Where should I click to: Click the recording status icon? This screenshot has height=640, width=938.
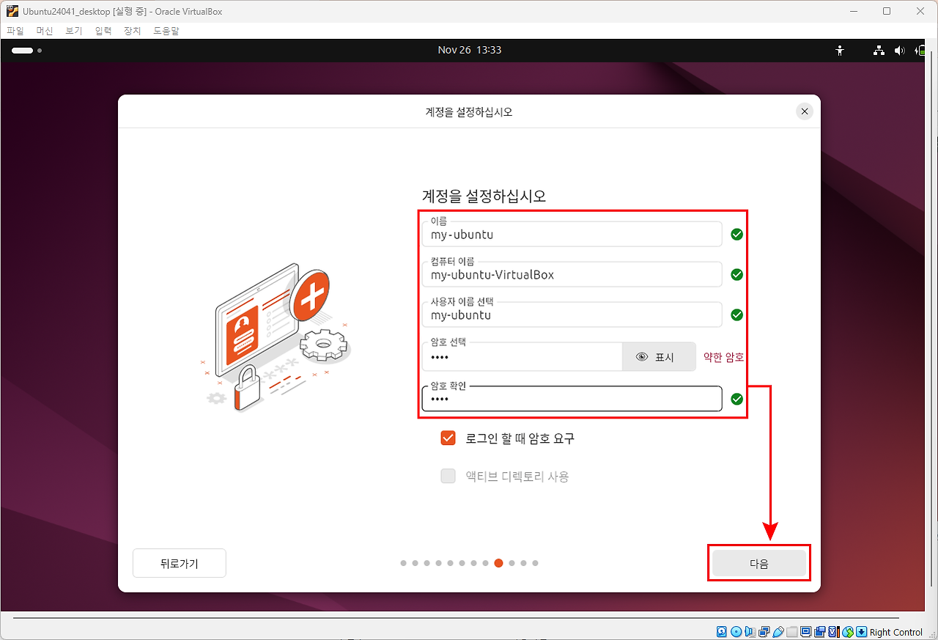[x=820, y=632]
